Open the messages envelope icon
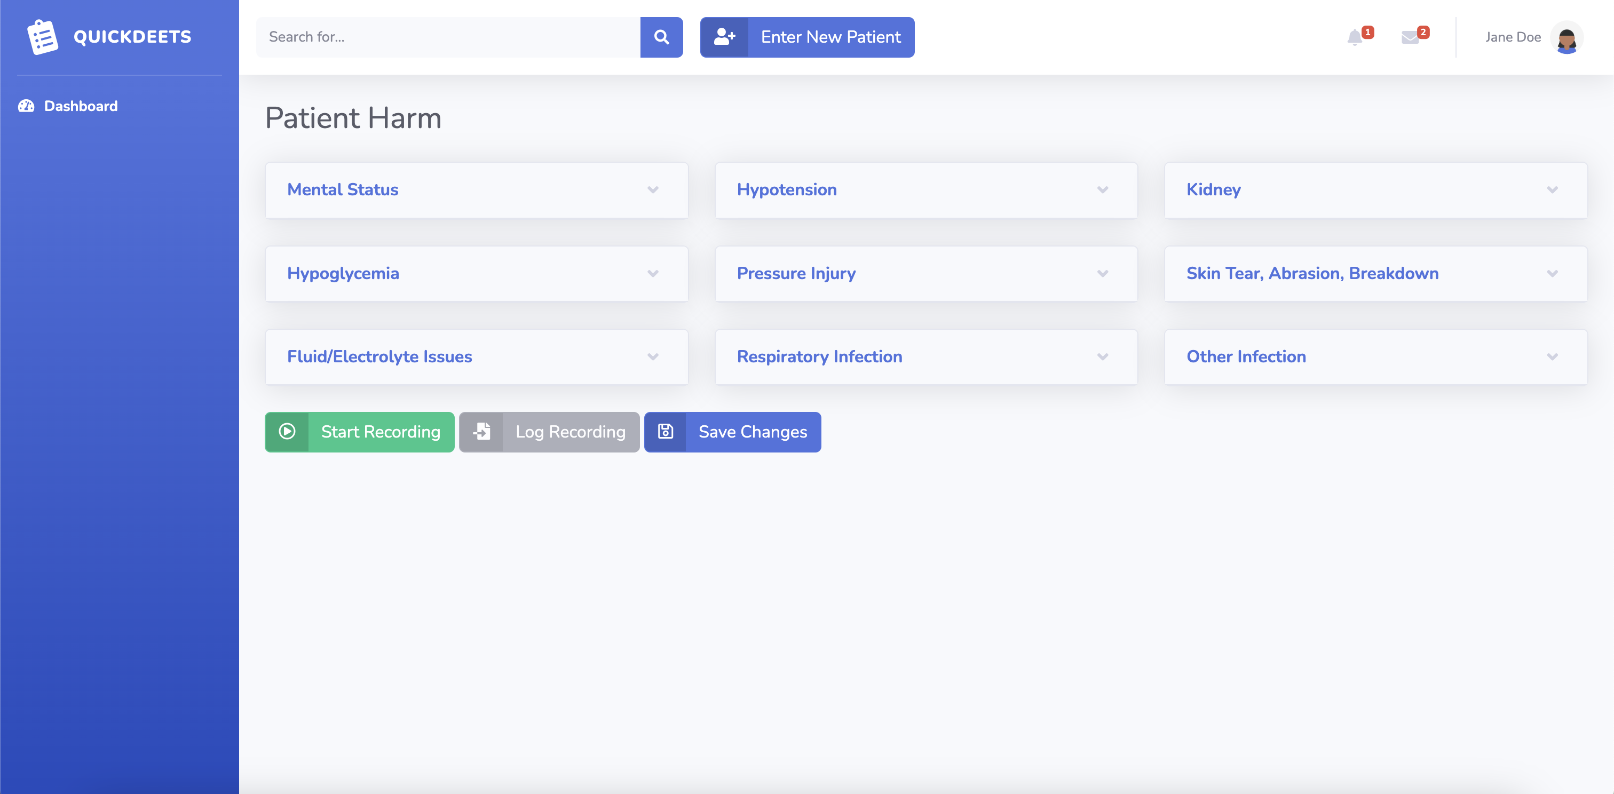 point(1410,37)
